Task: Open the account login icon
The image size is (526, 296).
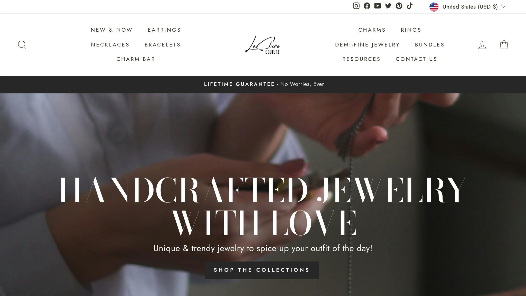Action: (x=482, y=45)
